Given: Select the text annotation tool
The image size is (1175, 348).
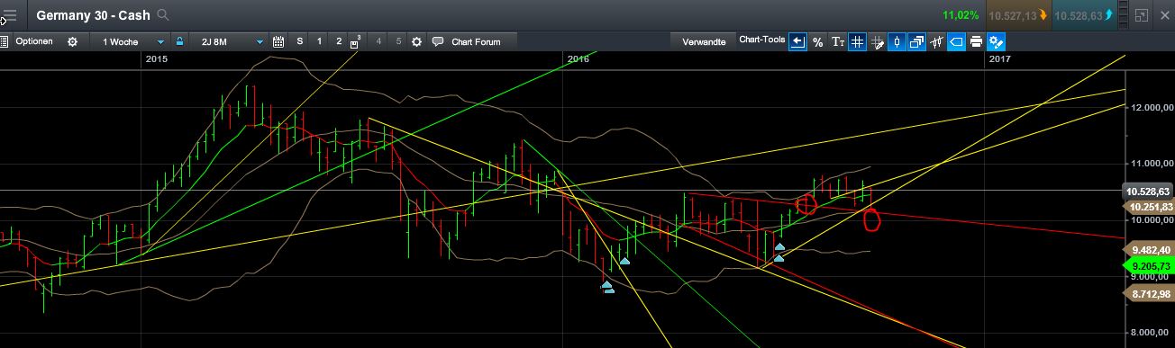Looking at the screenshot, I should [837, 41].
